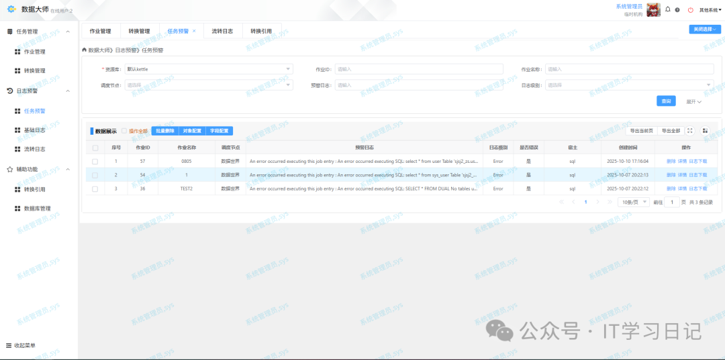Open 任务预警 in the sidebar

tap(35, 111)
